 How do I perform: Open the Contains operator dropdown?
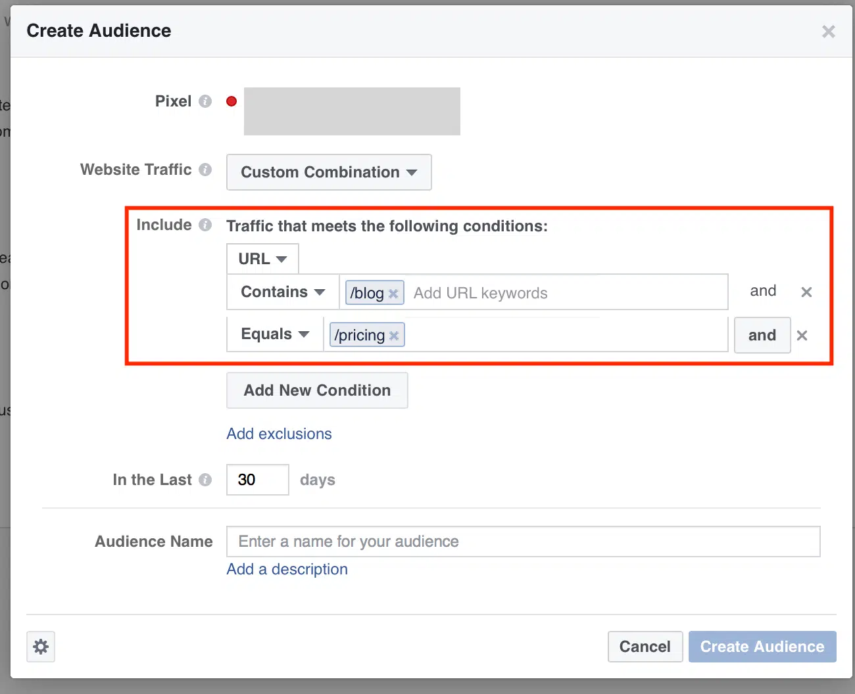[283, 292]
